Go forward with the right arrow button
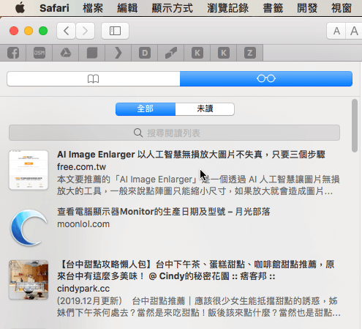Image resolution: width=362 pixels, height=329 pixels. (x=85, y=31)
